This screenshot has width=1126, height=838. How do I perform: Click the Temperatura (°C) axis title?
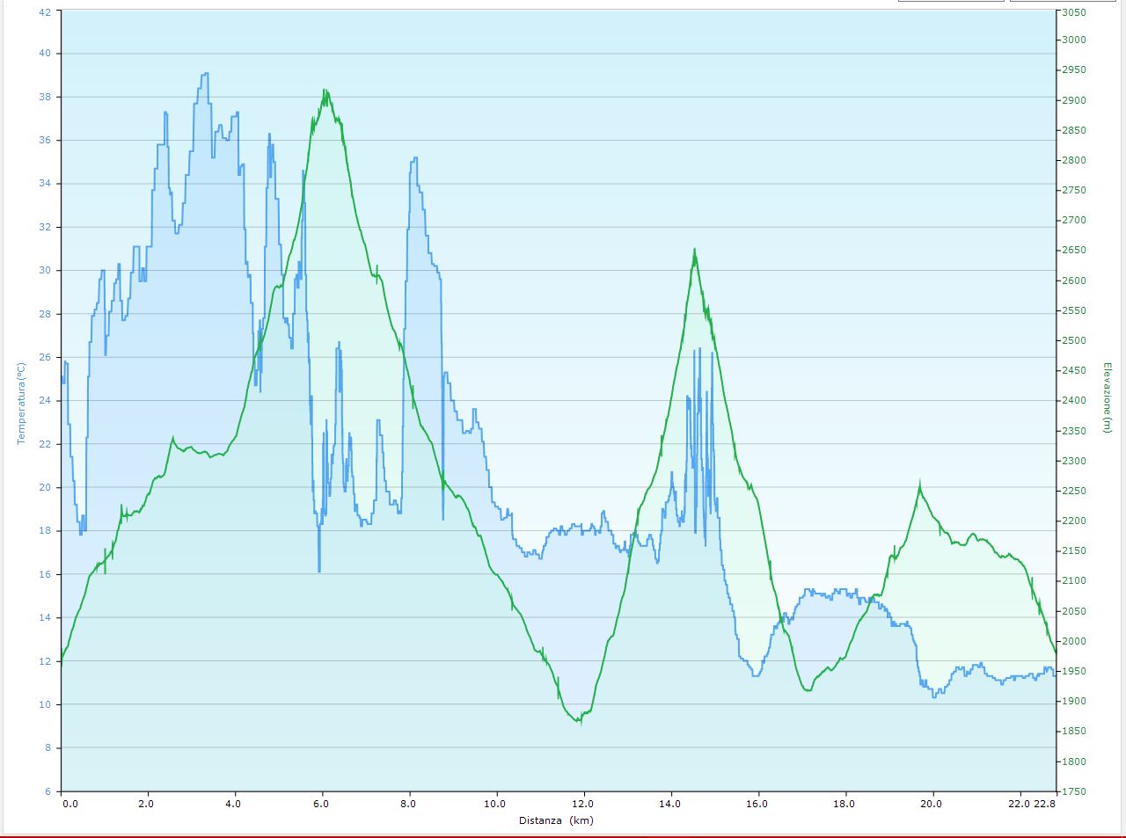(x=21, y=404)
